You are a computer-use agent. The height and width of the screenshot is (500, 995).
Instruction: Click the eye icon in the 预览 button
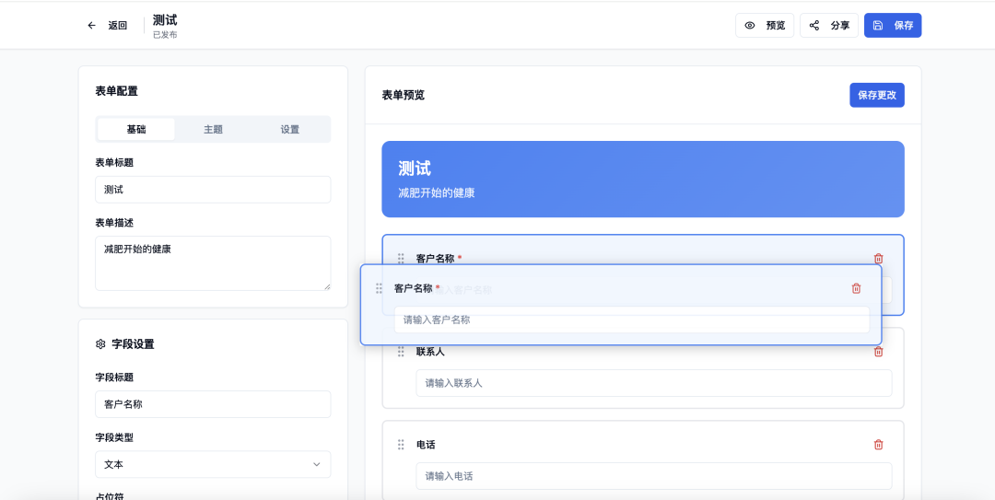[x=749, y=26]
